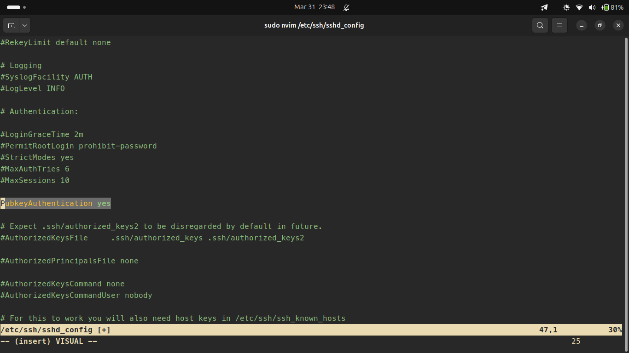Open terminal search
The width and height of the screenshot is (629, 353).
click(x=540, y=25)
